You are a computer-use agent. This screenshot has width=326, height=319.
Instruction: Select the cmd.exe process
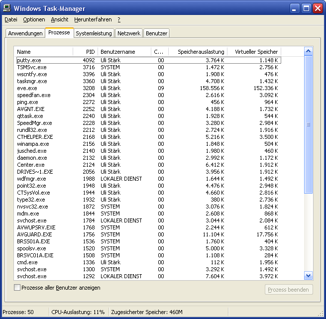(148, 262)
